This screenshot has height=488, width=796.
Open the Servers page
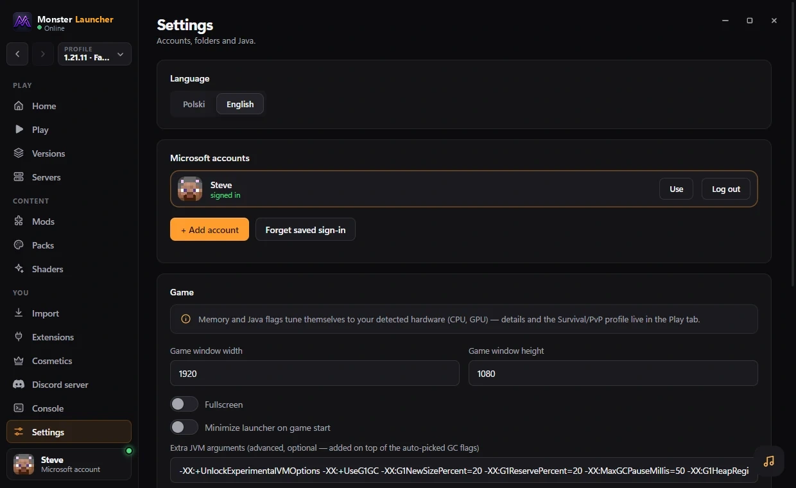click(x=69, y=177)
